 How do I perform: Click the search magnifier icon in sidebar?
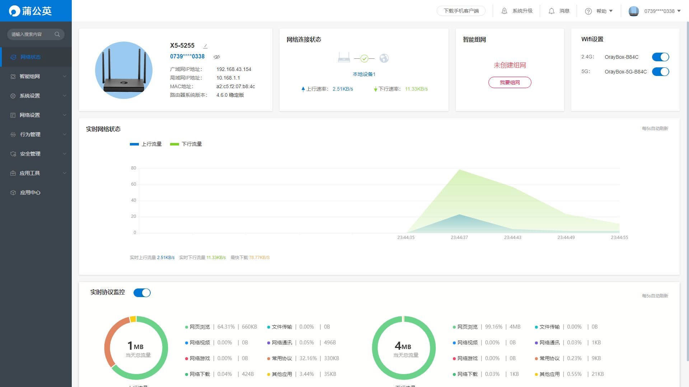(x=57, y=34)
